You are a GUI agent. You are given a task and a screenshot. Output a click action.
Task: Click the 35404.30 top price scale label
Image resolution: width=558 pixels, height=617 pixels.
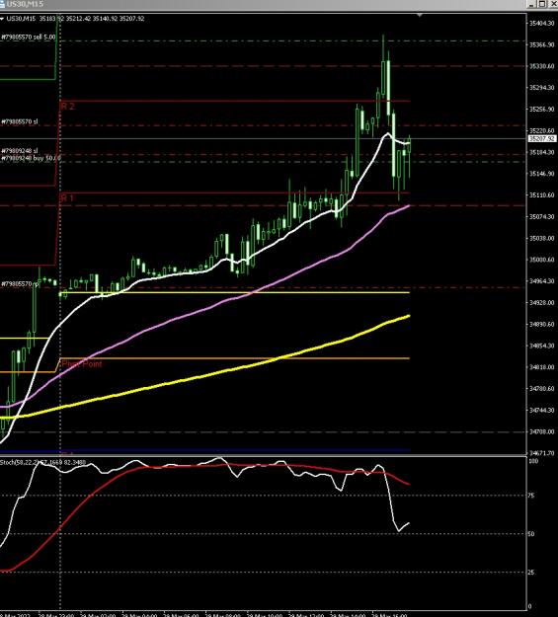coord(541,24)
